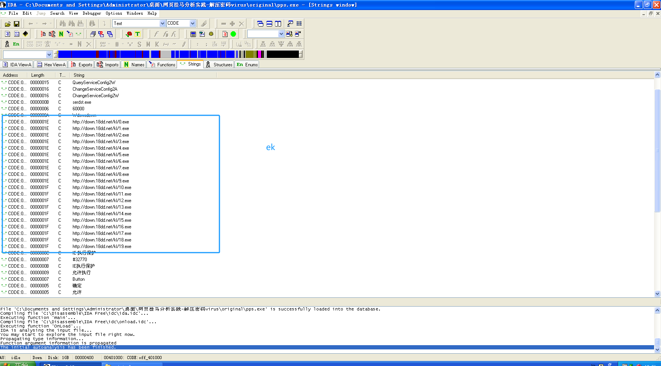Open the dropdown beside the green circle
The width and height of the screenshot is (661, 366).
click(x=282, y=34)
